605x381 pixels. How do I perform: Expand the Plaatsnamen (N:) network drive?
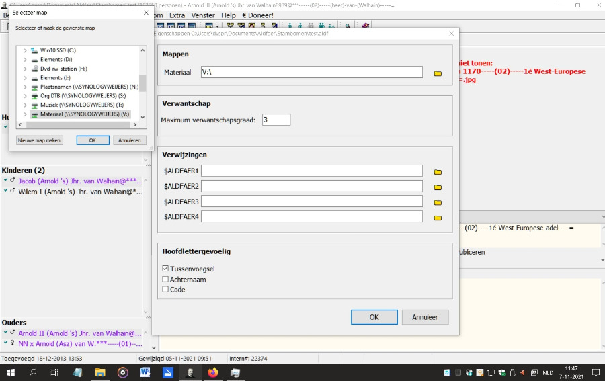26,87
